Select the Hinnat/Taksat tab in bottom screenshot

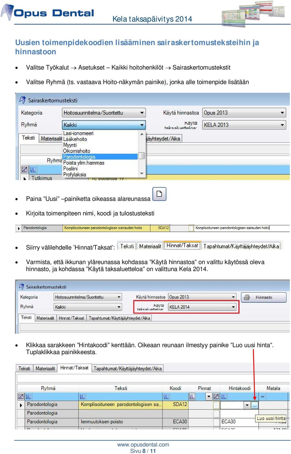coord(74,368)
